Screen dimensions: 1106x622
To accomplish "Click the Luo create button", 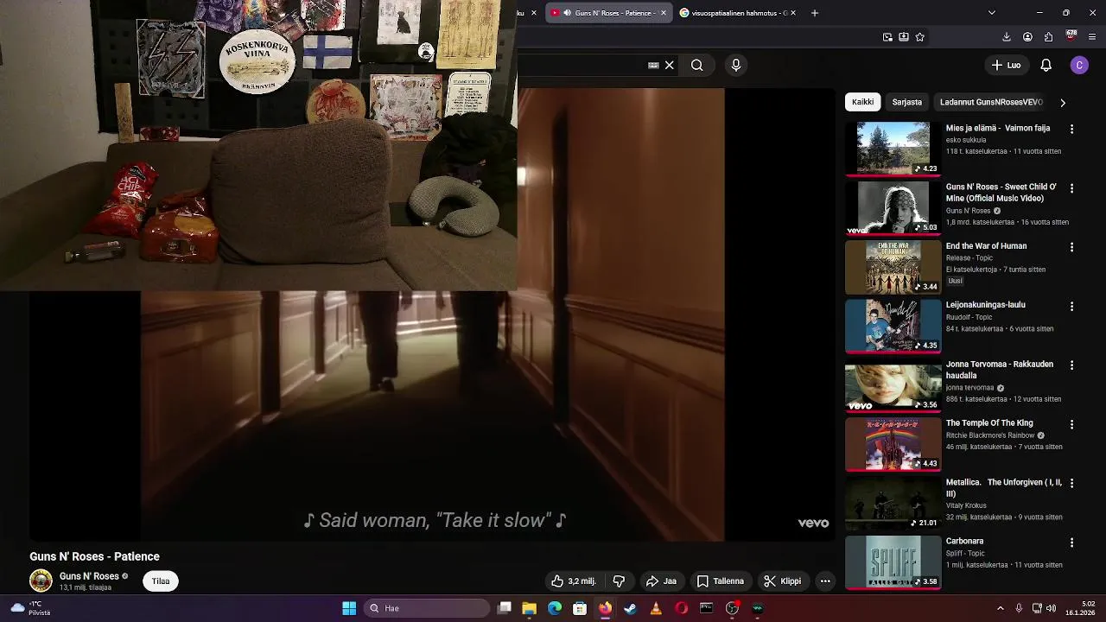I will pos(1006,65).
